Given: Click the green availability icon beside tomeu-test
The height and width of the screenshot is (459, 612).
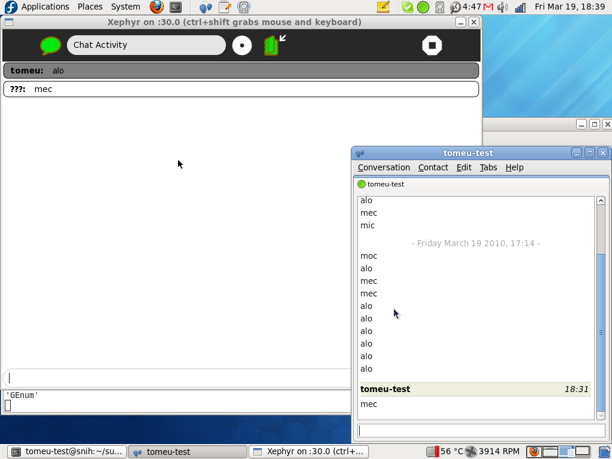Looking at the screenshot, I should point(362,184).
